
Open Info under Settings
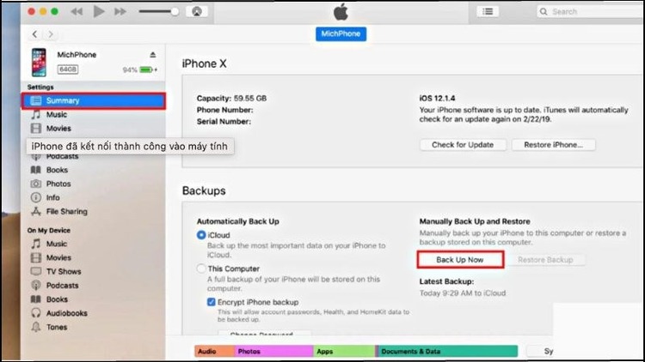click(52, 198)
